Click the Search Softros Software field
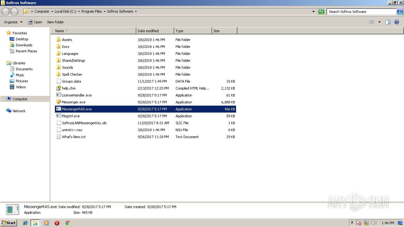 361,12
